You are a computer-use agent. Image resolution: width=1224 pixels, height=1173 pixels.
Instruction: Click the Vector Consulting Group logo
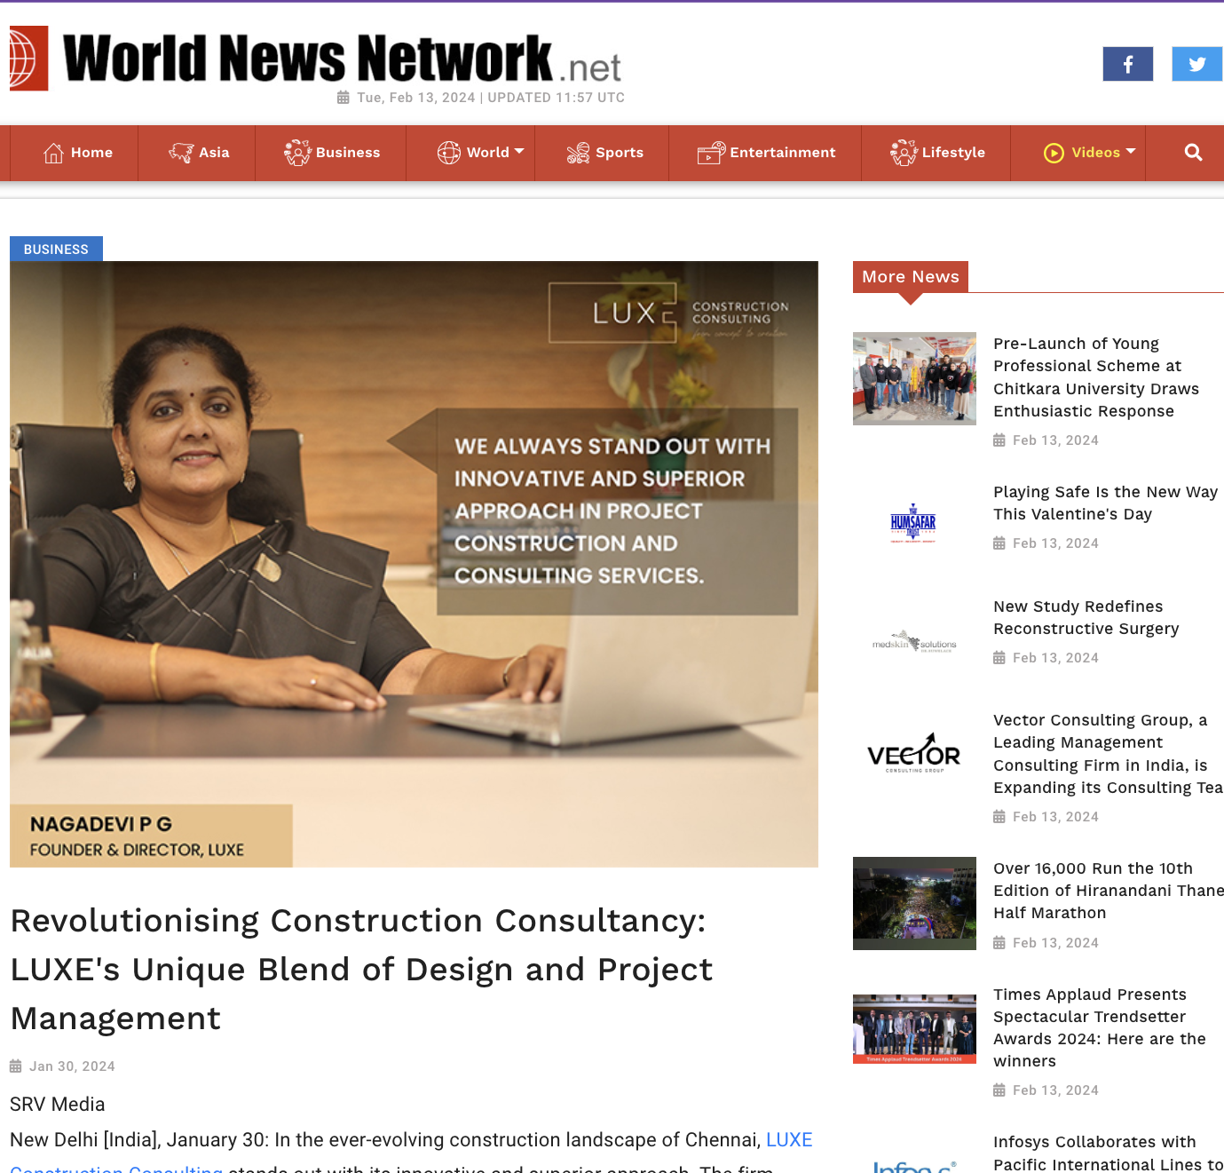[x=913, y=753]
